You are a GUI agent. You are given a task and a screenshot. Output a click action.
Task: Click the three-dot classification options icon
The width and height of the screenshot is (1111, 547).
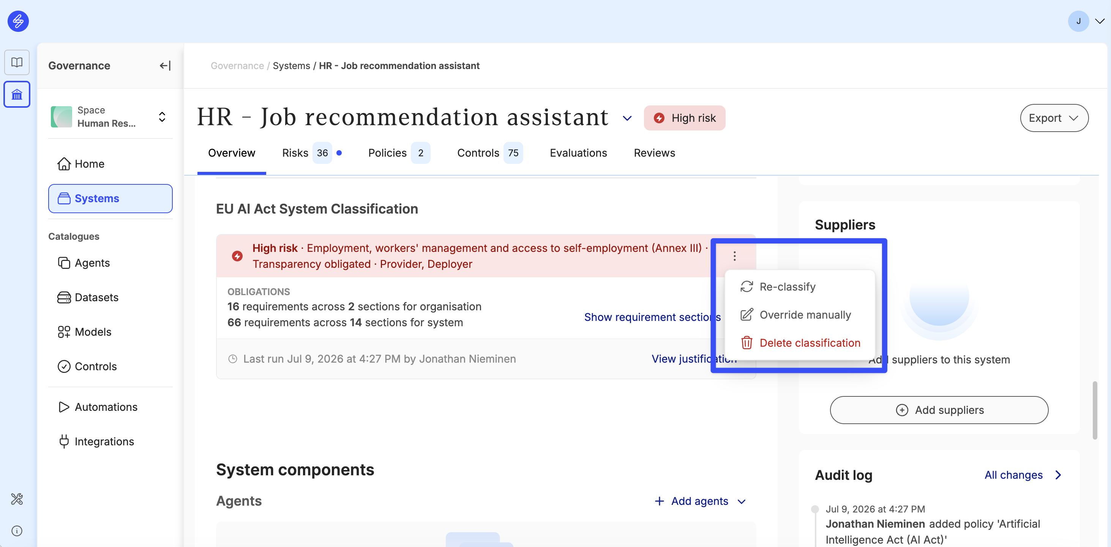coord(734,256)
